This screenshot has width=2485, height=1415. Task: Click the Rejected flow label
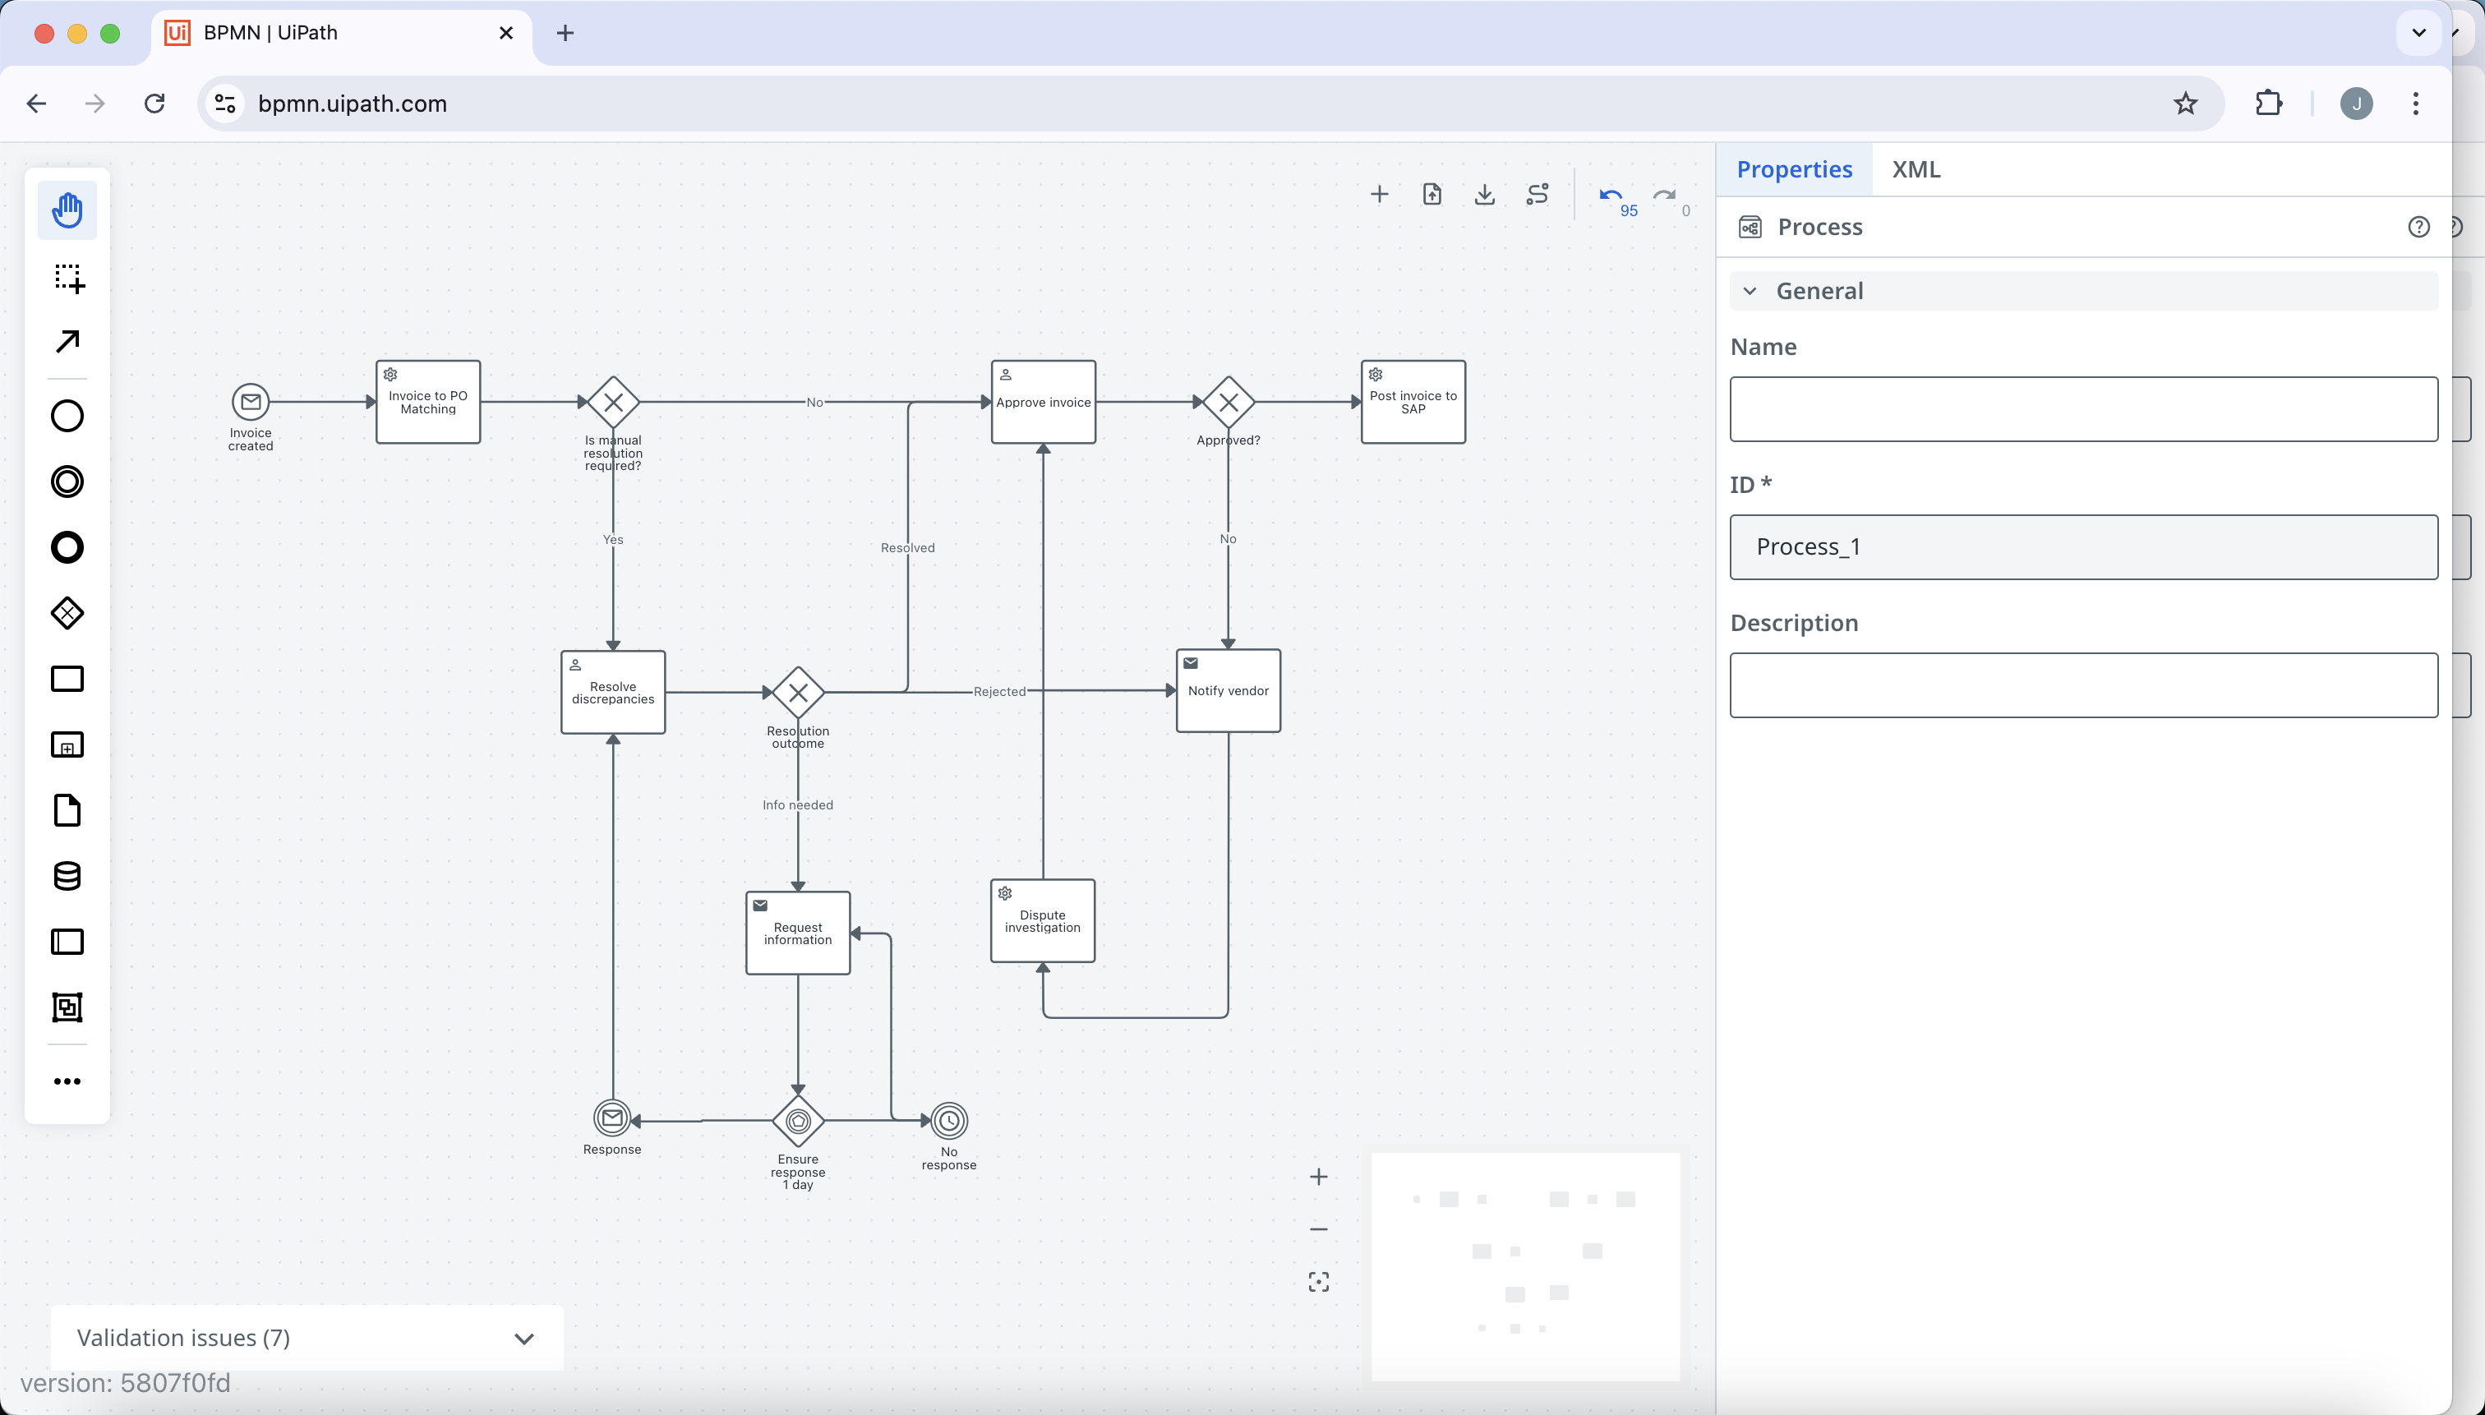[999, 691]
